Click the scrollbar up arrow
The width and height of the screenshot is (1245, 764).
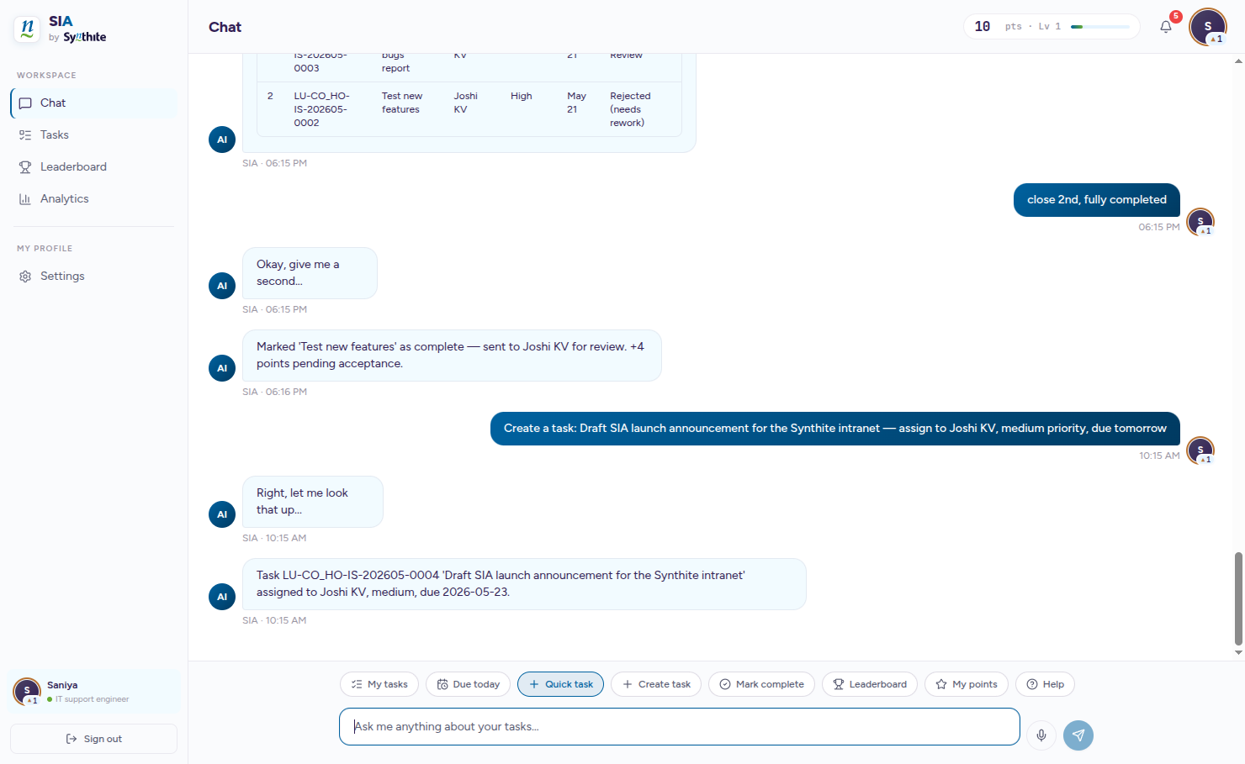tap(1238, 61)
